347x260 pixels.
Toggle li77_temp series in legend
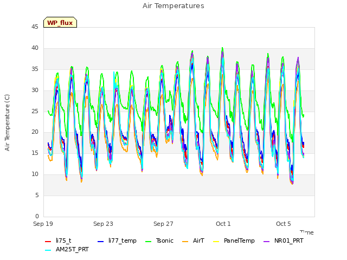[x=117, y=240]
